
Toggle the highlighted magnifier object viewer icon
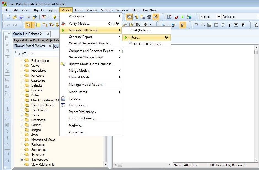point(156,17)
